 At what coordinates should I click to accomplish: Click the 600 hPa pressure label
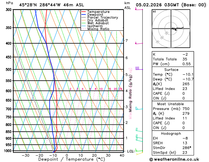click(x=9, y=91)
